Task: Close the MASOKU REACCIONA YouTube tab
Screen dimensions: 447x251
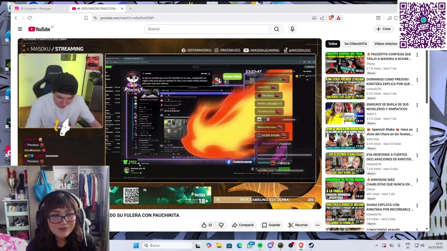Action: (x=122, y=9)
